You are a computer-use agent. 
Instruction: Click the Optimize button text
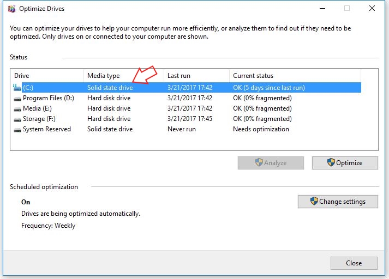[x=349, y=163]
